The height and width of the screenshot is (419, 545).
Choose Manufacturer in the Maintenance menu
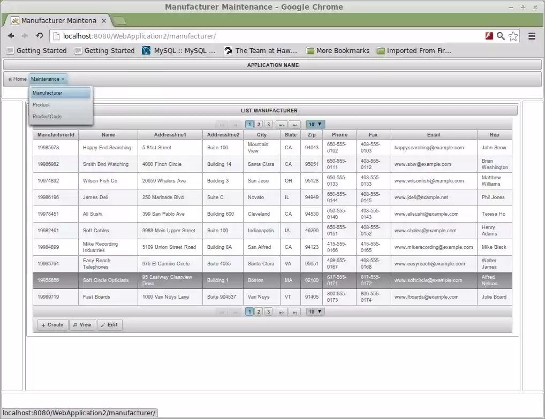[48, 93]
